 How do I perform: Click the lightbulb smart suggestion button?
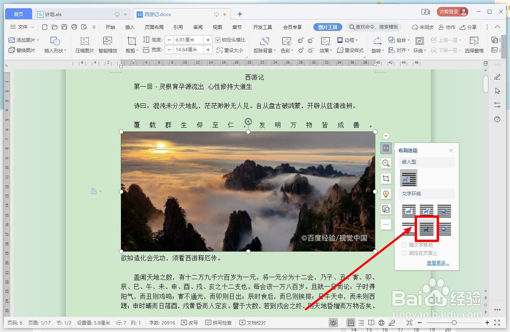click(x=386, y=194)
